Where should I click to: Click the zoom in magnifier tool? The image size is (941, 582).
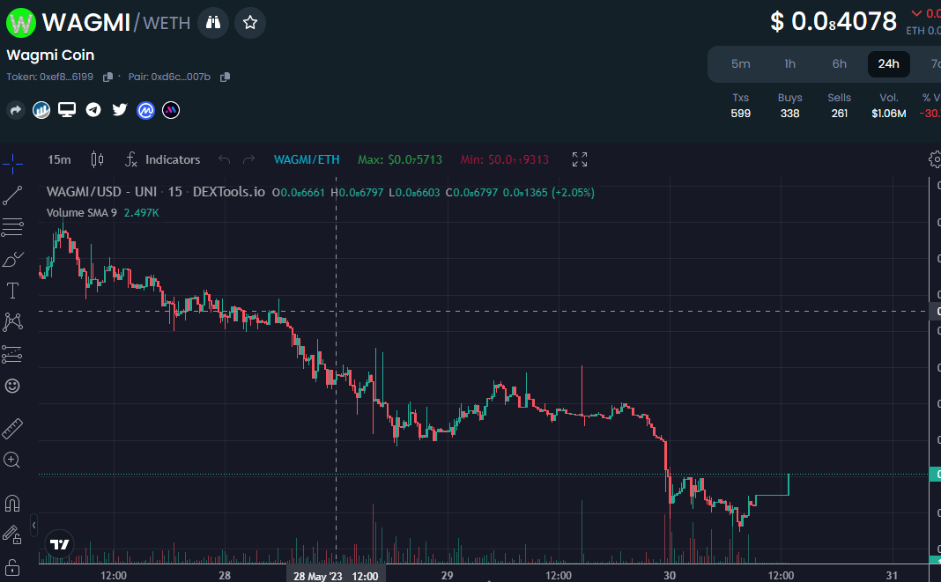point(12,460)
